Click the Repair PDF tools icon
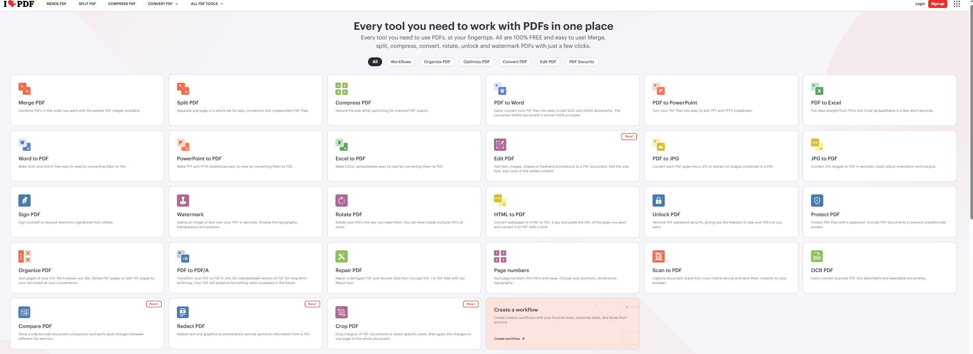This screenshot has width=973, height=354. pyautogui.click(x=342, y=256)
